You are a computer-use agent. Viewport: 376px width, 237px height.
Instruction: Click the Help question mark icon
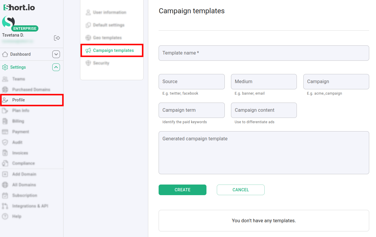5,216
